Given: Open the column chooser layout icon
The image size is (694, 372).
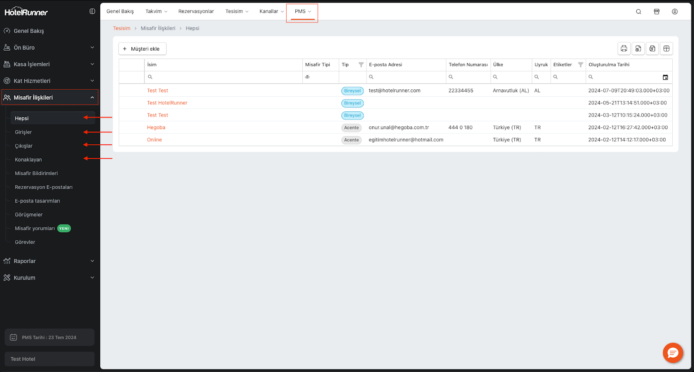Looking at the screenshot, I should coord(667,49).
